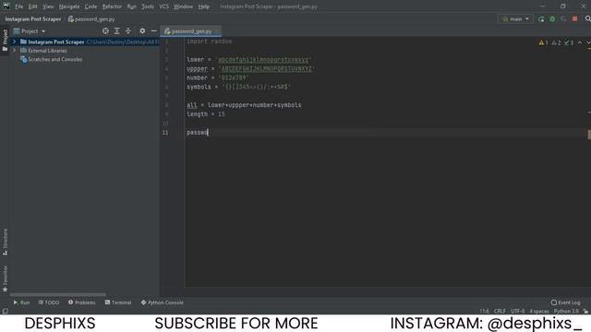Screen dimensions: 591x332
Task: Hide the Project panel with minus icon
Action: point(154,30)
